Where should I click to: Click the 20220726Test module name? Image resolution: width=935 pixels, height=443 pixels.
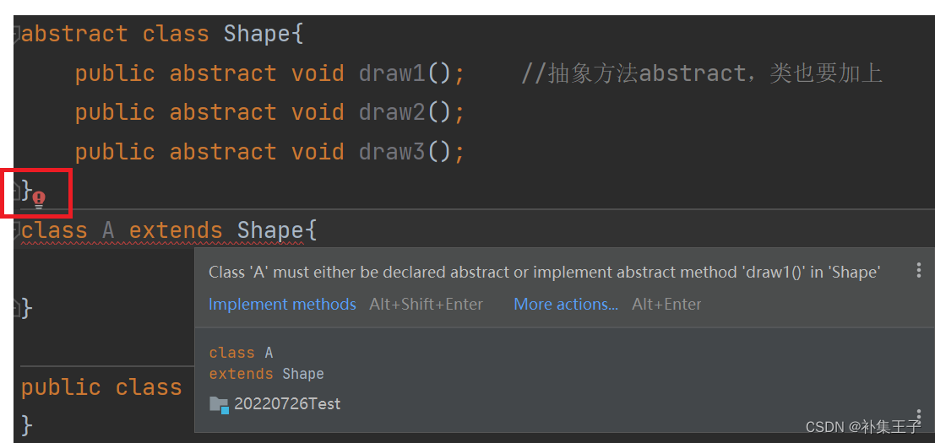pos(287,403)
